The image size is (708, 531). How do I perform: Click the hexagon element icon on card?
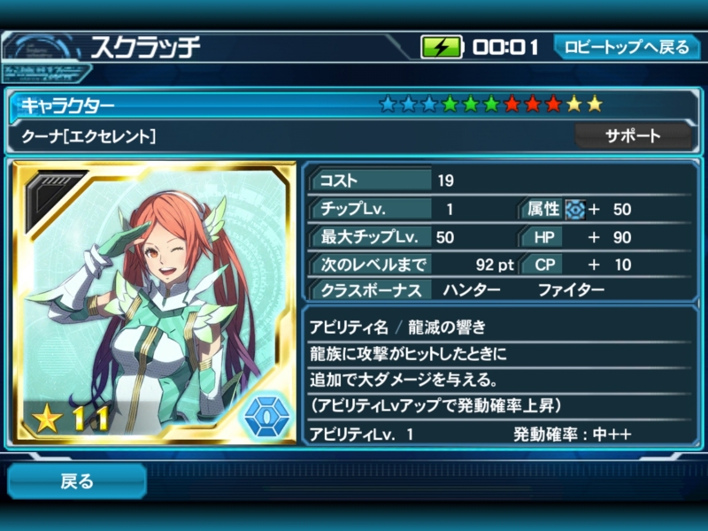(x=267, y=414)
